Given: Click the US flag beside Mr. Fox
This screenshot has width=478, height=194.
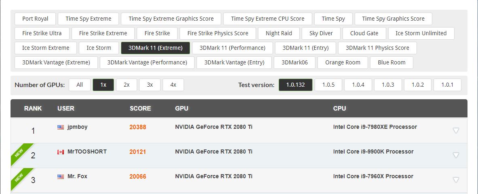Looking at the screenshot, I should pyautogui.click(x=61, y=177).
